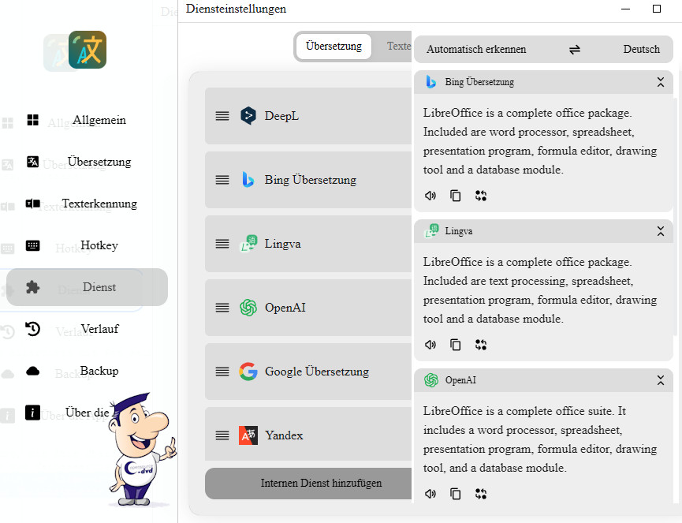The width and height of the screenshot is (682, 523).
Task: Open the Automatisch erkennen source language selector
Action: click(476, 49)
